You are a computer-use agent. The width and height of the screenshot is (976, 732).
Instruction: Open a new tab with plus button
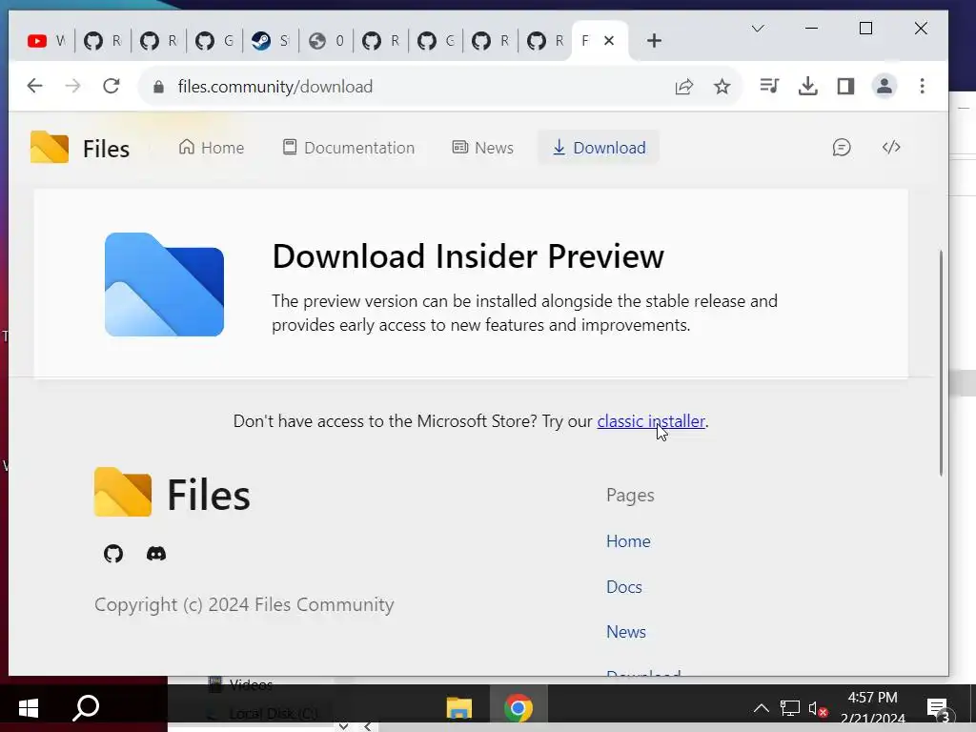[x=654, y=41]
